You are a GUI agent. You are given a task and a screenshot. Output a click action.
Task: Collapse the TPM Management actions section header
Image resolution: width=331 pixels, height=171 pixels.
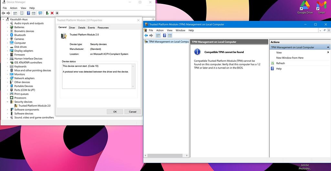pos(328,47)
